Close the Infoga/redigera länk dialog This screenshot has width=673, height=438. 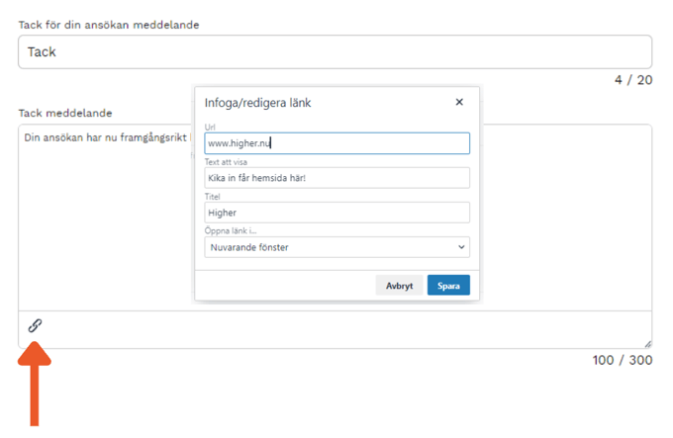[459, 102]
